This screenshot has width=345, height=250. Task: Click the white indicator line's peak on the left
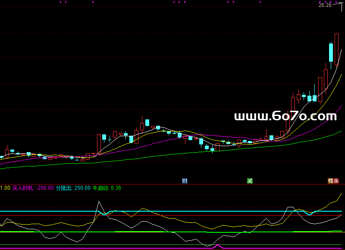(99, 201)
